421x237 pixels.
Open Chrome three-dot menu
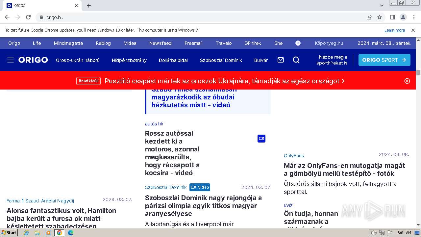click(x=413, y=17)
